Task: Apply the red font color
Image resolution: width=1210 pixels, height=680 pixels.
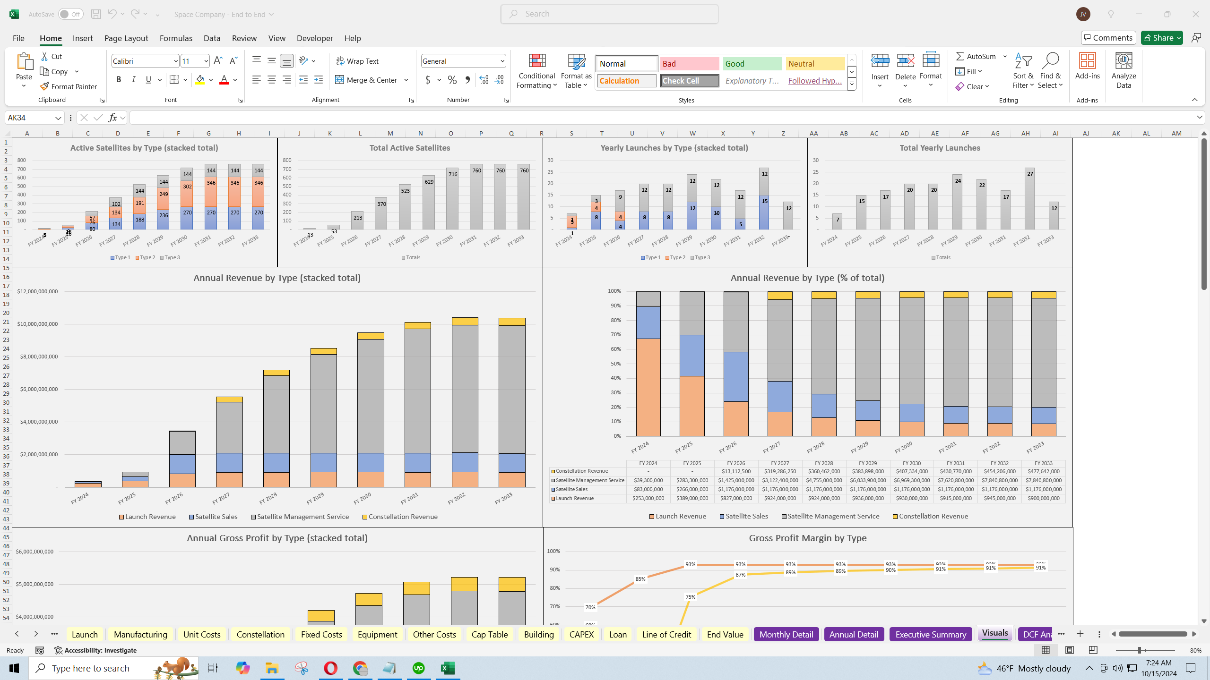Action: click(224, 80)
